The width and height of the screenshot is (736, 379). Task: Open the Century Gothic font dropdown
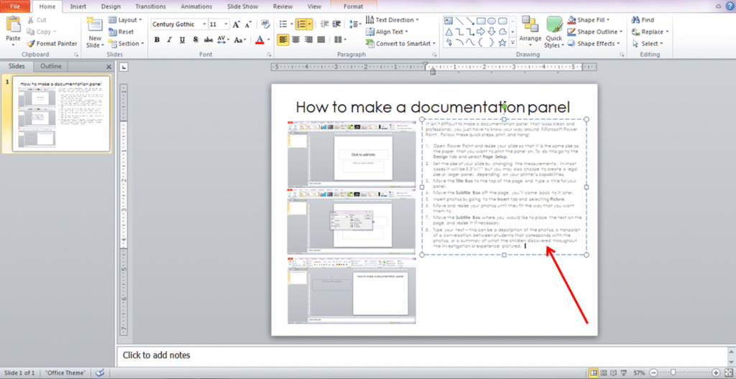(x=204, y=24)
